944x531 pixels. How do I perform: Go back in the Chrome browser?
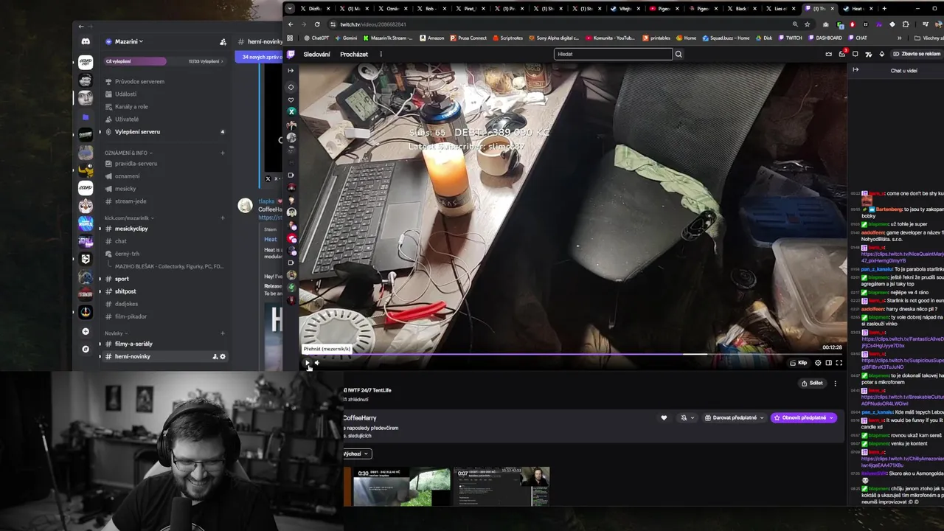pos(291,24)
